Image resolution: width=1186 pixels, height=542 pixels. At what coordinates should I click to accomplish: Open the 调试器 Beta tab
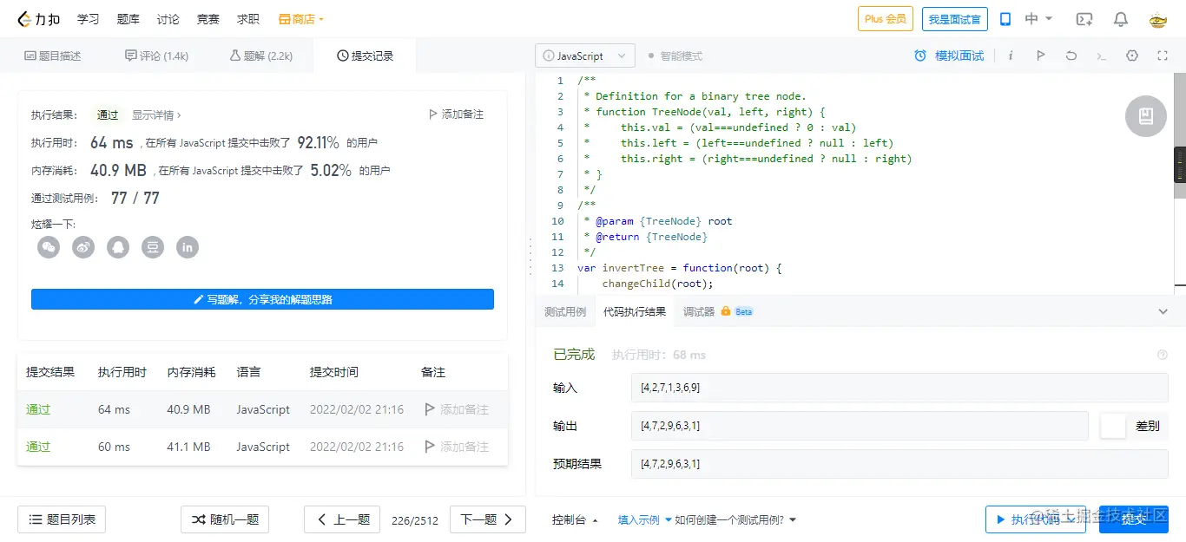pyautogui.click(x=718, y=311)
